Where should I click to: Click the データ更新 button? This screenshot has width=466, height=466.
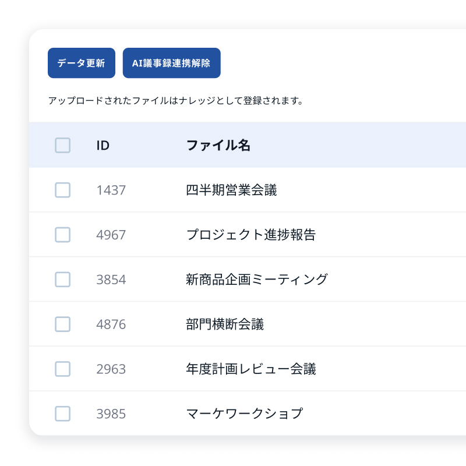click(x=82, y=63)
